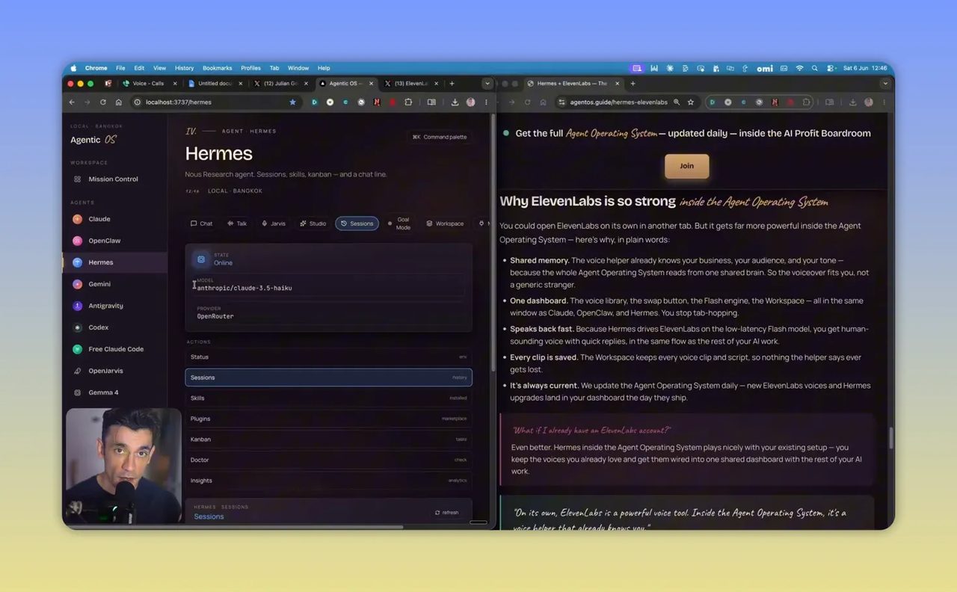Click the Join button
The image size is (957, 592).
pyautogui.click(x=686, y=166)
